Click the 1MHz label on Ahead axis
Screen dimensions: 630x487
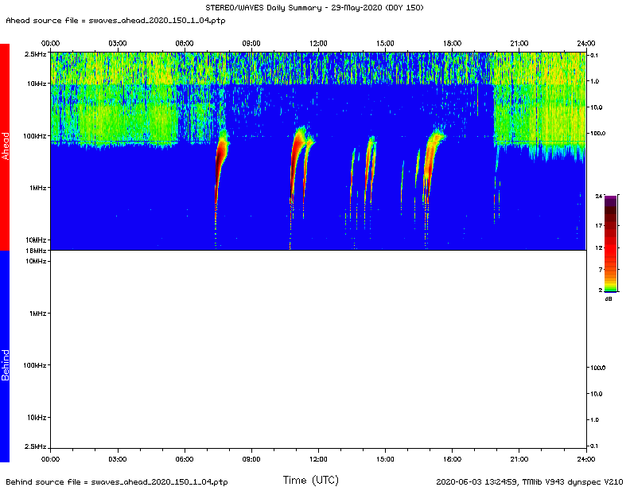tap(37, 188)
